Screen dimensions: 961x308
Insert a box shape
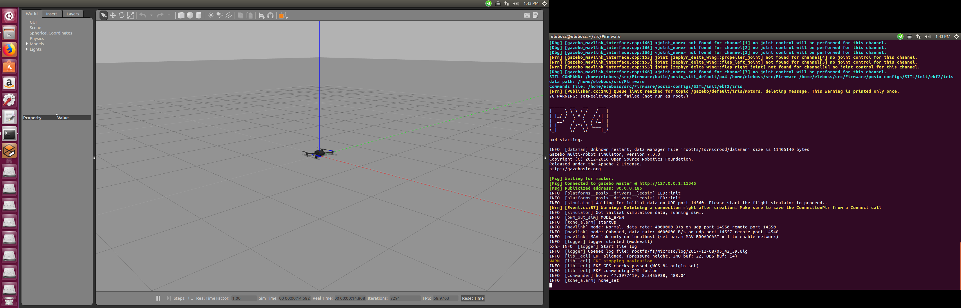(181, 15)
